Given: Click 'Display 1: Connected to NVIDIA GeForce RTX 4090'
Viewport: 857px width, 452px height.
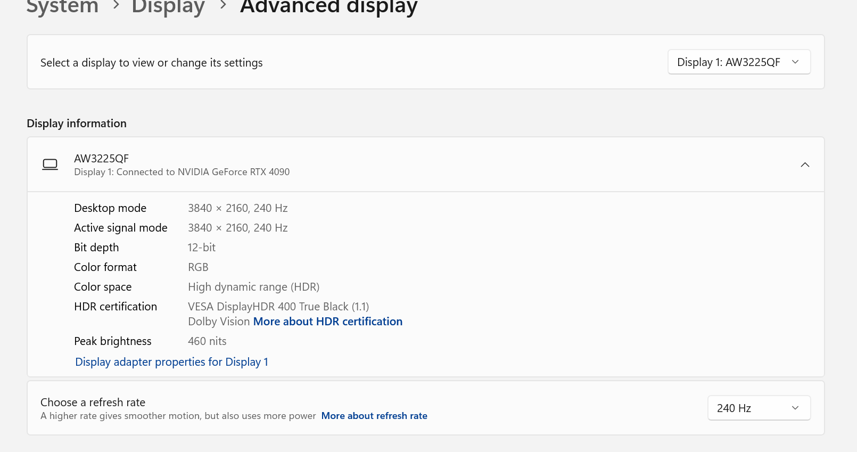Looking at the screenshot, I should coord(182,172).
